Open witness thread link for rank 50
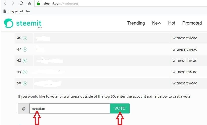The image size is (207, 125). click(185, 83)
